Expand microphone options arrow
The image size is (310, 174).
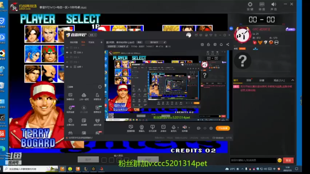point(178,128)
